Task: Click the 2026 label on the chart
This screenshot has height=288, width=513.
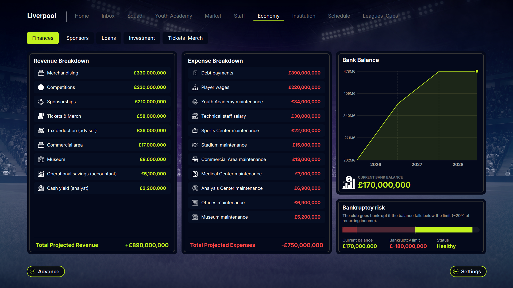Action: 376,164
